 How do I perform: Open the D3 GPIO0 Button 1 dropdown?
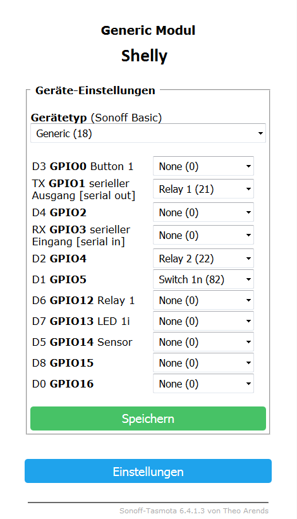click(203, 166)
